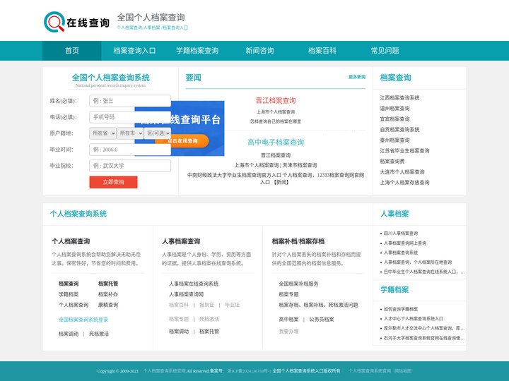Viewport: 509px width, 381px height.
Task: Go to 学籍档案查询 in the nav bar
Action: 197,51
